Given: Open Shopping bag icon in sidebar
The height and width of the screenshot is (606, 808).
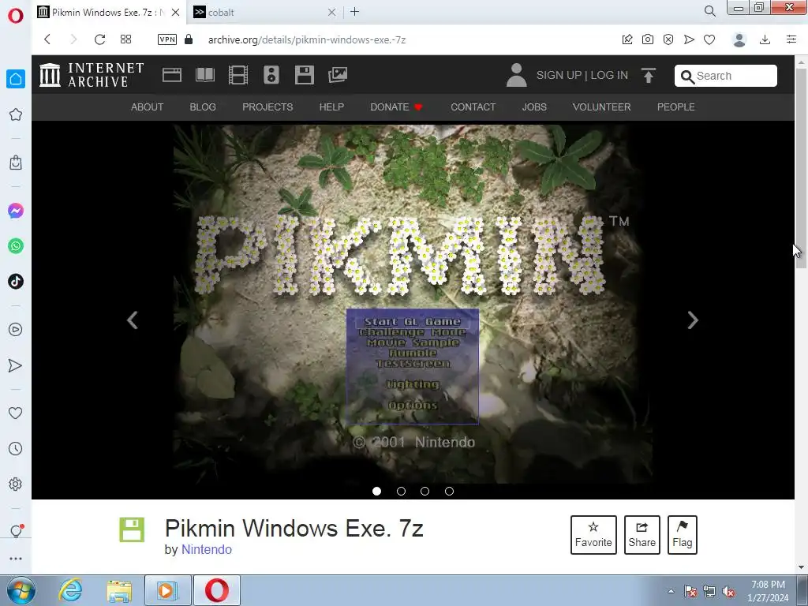Looking at the screenshot, I should pos(16,163).
